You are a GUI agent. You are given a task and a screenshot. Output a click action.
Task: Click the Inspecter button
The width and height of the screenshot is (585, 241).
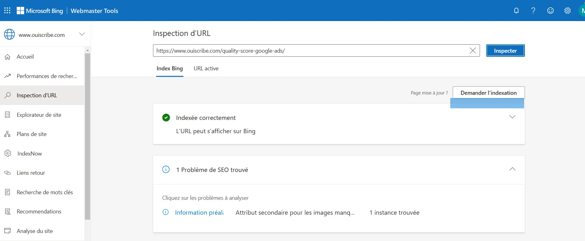pyautogui.click(x=505, y=50)
